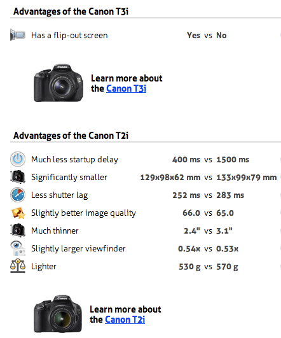Click the value 252 ms
Viewport: 281px width, 338px height.
pyautogui.click(x=186, y=195)
